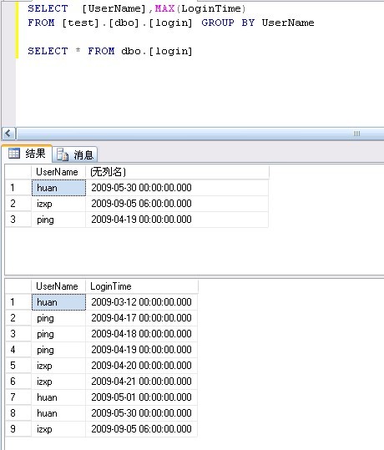Screen dimensions: 384x450
Task: Click value 2009-04-19 in first grid
Action: point(177,220)
